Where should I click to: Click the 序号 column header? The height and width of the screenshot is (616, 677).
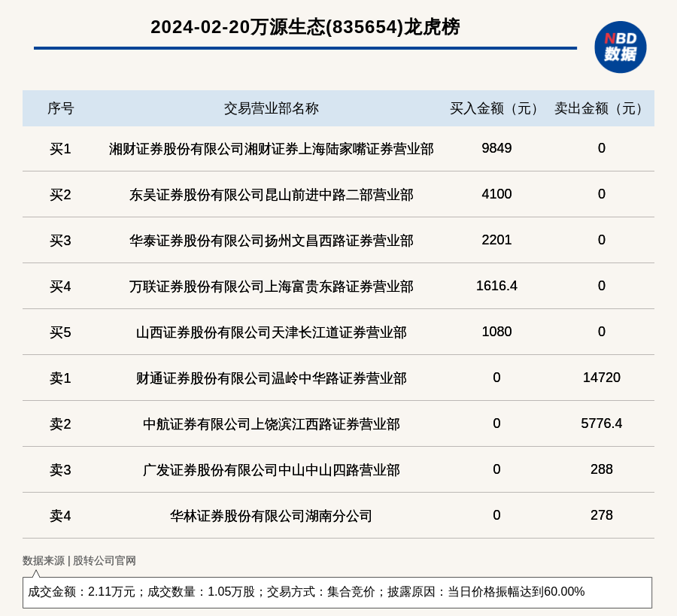[60, 108]
